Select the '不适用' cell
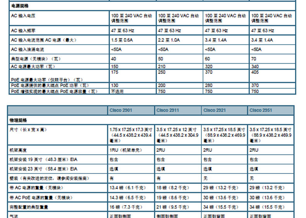 tap(117, 91)
